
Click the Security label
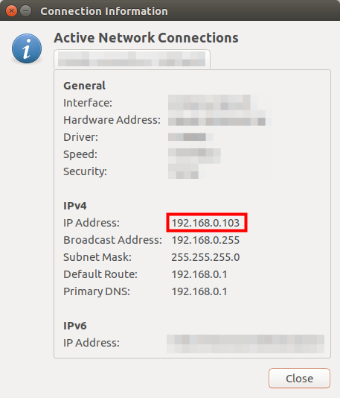click(85, 171)
